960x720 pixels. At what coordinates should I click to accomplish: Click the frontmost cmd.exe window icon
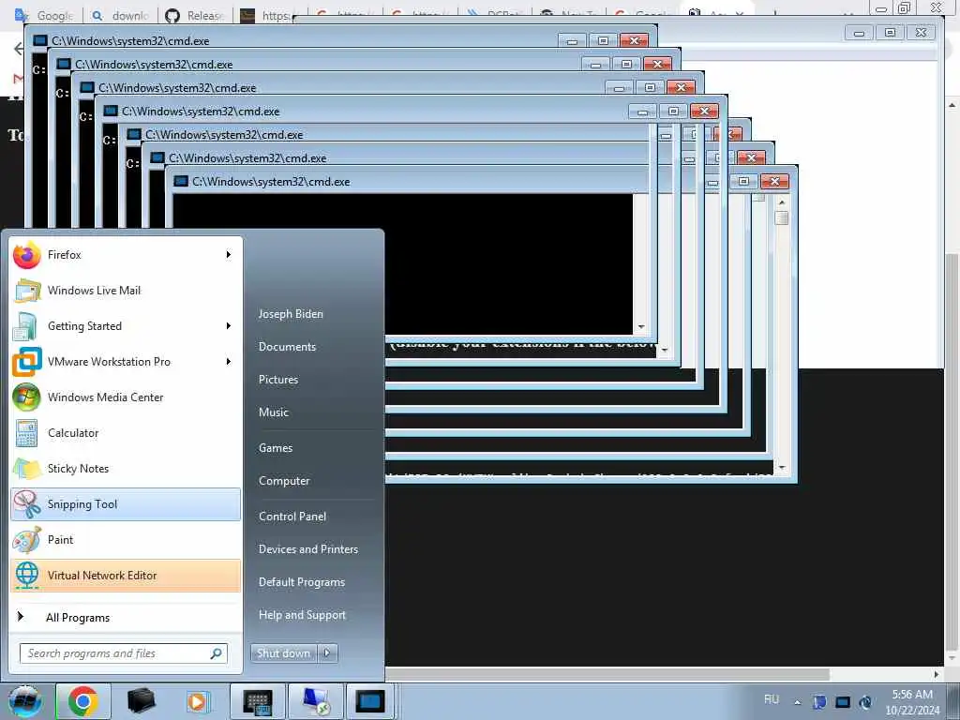pos(181,181)
